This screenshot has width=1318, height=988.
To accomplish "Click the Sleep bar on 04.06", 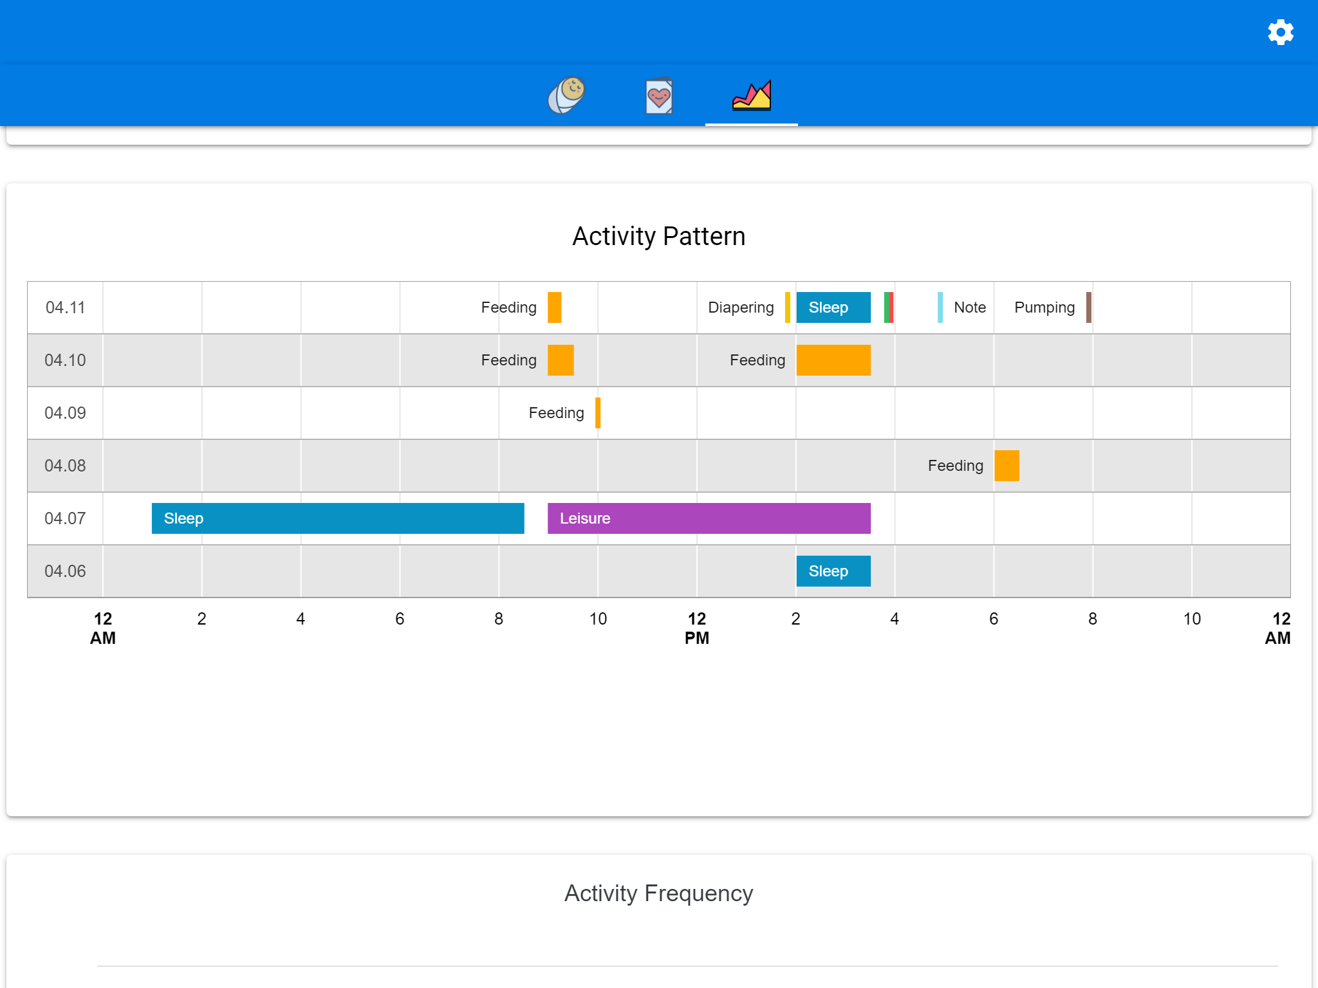I will [833, 571].
